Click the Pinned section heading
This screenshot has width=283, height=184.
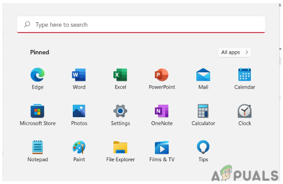40,52
